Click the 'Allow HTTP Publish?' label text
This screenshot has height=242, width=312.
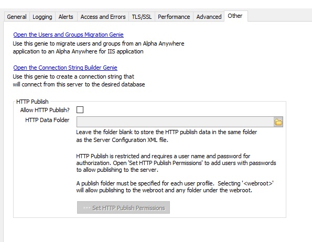pos(45,110)
